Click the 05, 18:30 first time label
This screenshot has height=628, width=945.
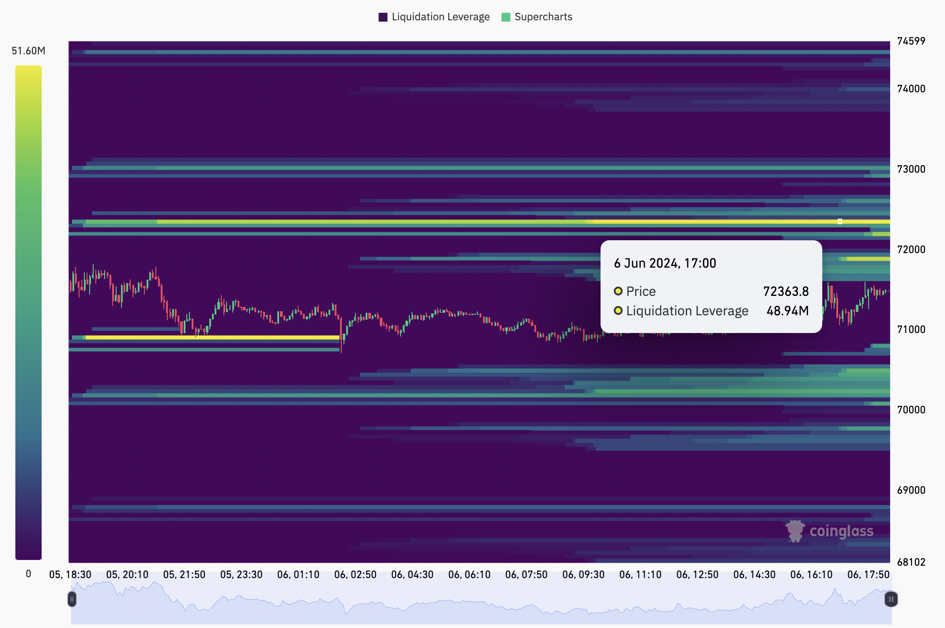(70, 575)
